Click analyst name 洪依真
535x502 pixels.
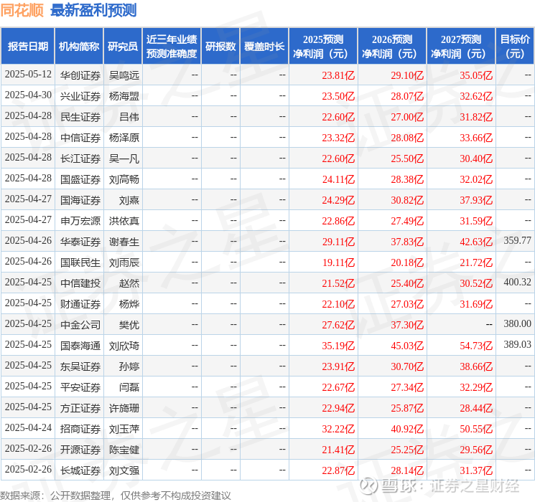point(124,221)
